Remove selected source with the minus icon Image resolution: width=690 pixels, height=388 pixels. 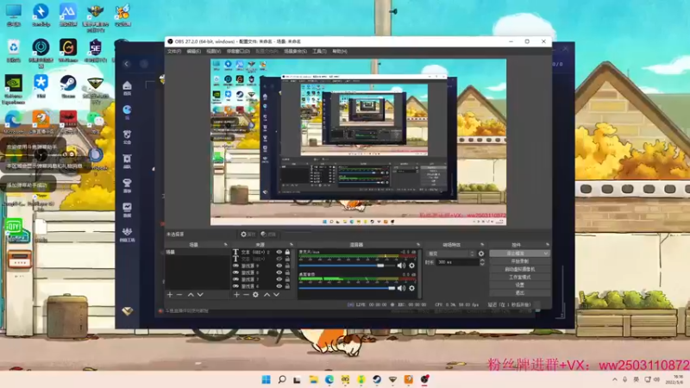point(246,295)
